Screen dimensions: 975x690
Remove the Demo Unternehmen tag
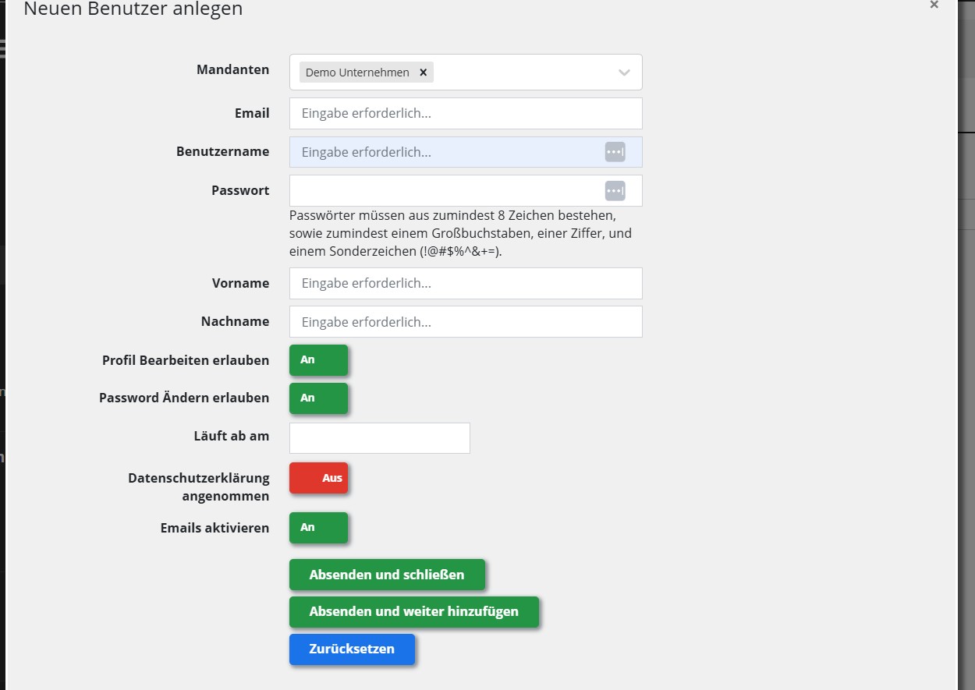(x=424, y=73)
